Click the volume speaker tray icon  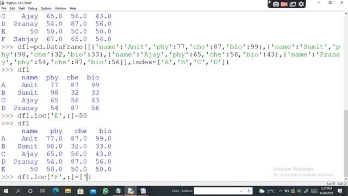(x=299, y=191)
